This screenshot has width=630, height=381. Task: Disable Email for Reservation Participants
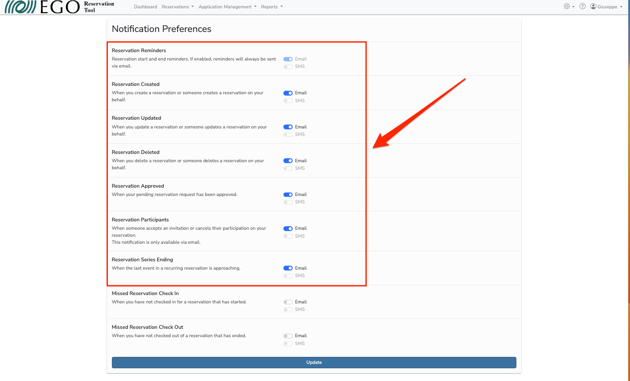288,228
